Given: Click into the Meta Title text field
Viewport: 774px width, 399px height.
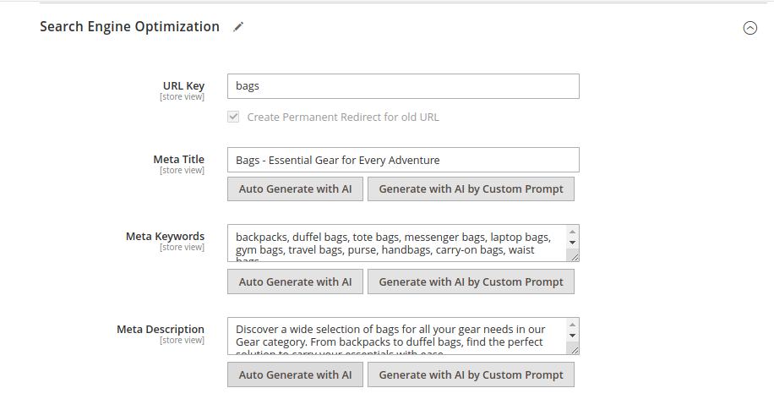Looking at the screenshot, I should click(402, 160).
